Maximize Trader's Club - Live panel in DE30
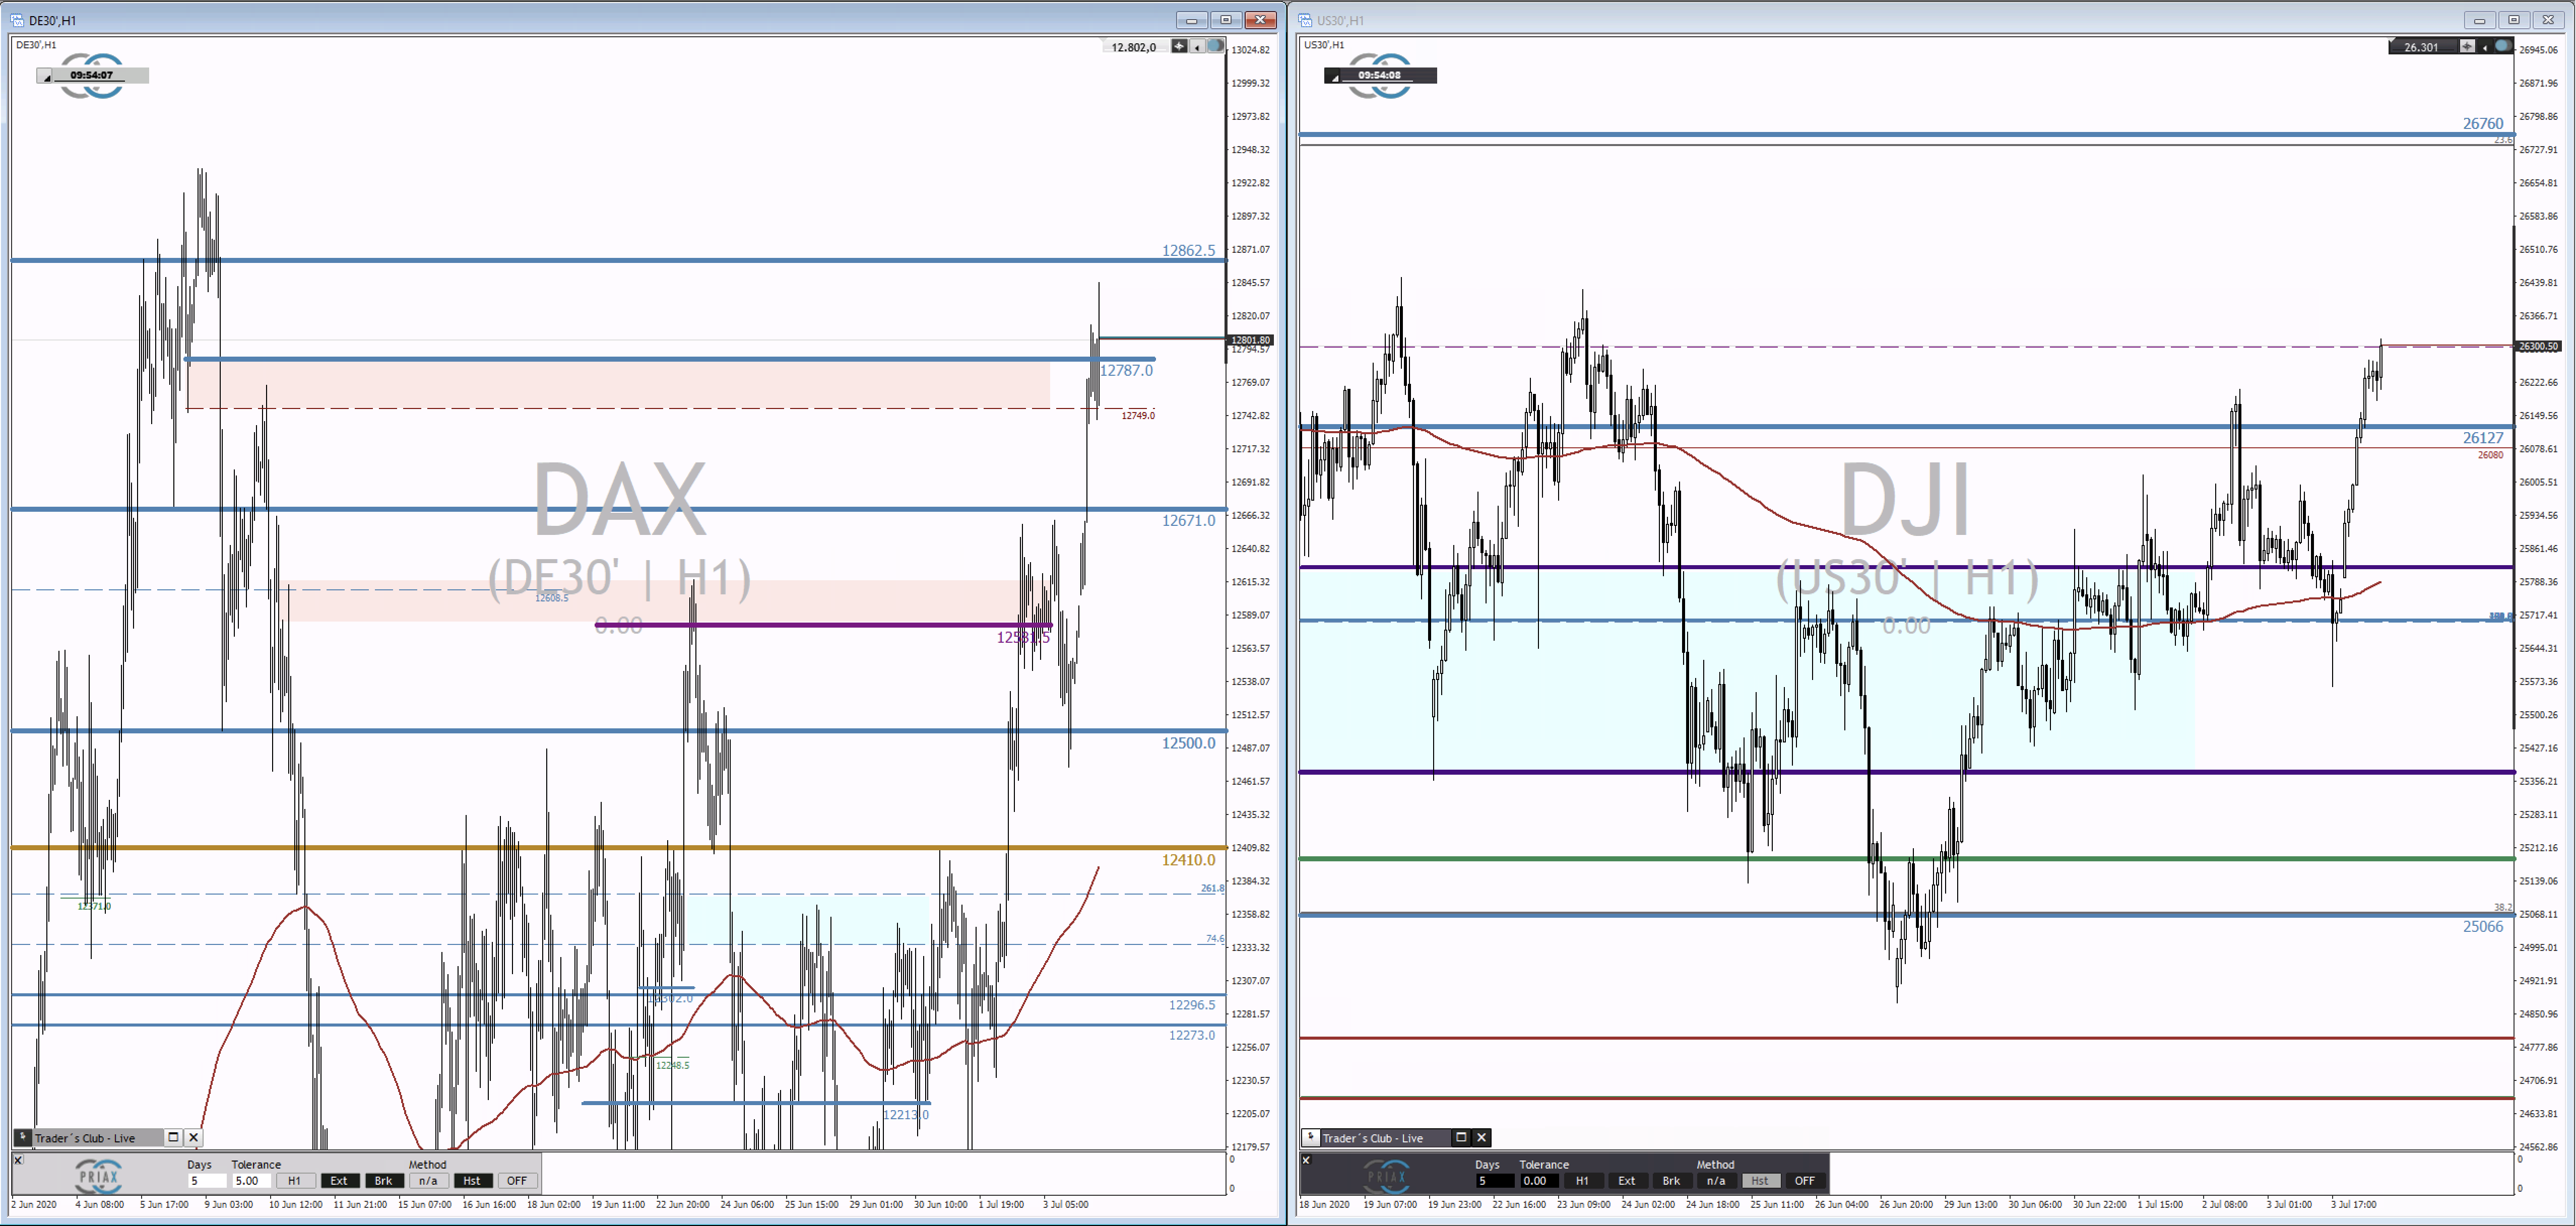This screenshot has height=1226, width=2576. 173,1137
